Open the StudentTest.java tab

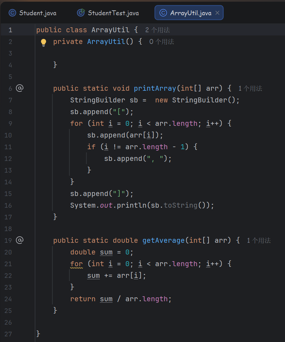click(x=108, y=13)
